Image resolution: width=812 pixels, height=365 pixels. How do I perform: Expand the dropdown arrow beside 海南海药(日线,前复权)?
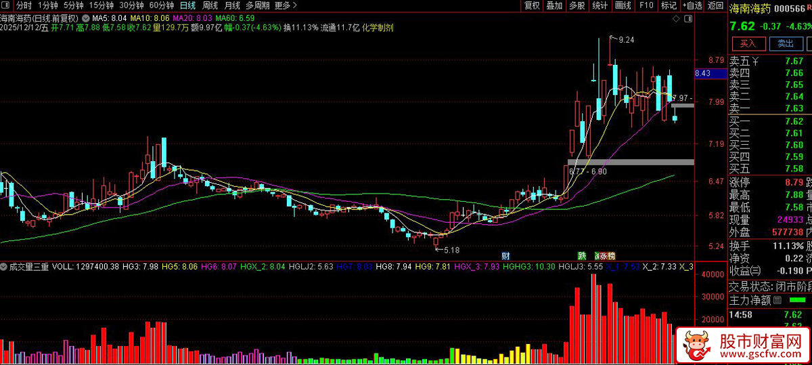coord(85,18)
